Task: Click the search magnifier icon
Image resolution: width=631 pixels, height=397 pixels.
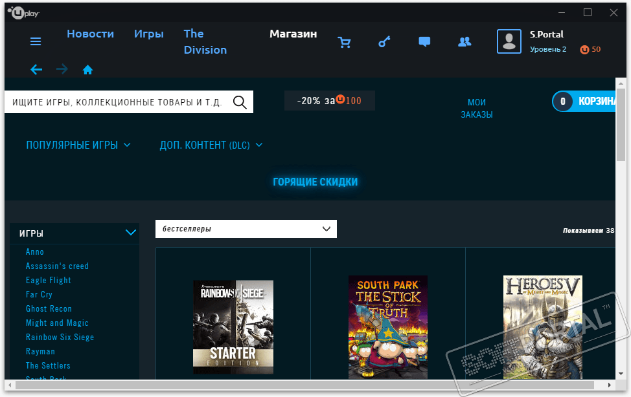Action: (240, 102)
